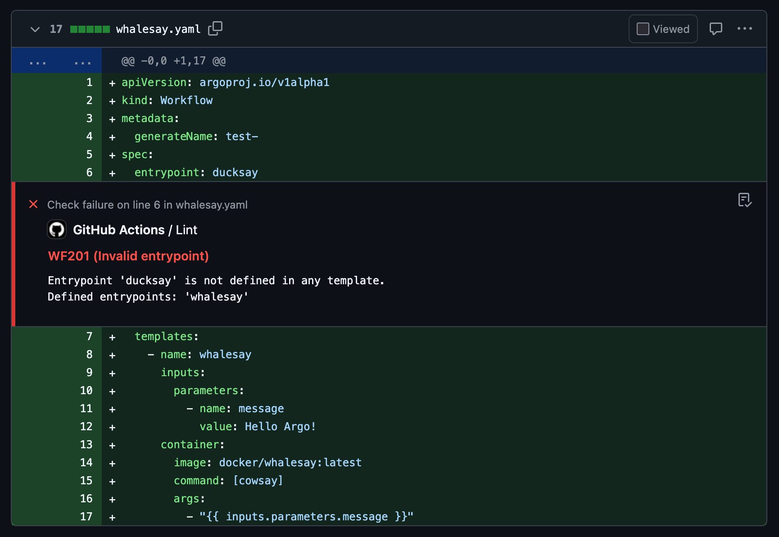Select line number 16

86,499
